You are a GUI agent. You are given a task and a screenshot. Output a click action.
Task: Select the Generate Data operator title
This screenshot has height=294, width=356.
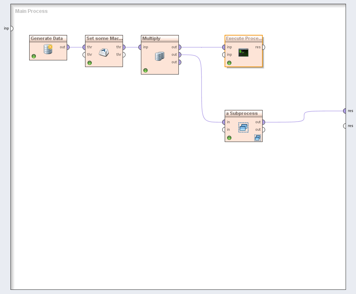coord(47,38)
